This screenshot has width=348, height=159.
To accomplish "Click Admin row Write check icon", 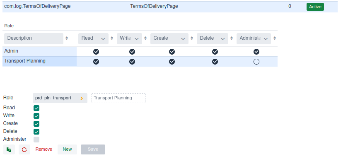I will pyautogui.click(x=132, y=52).
